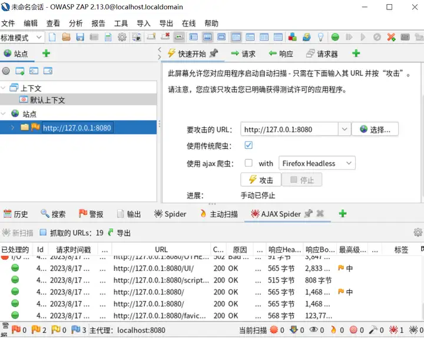Image resolution: width=424 pixels, height=338 pixels.
Task: Enable the 使用 ajax 爬虫 checkbox
Action: [x=249, y=163]
